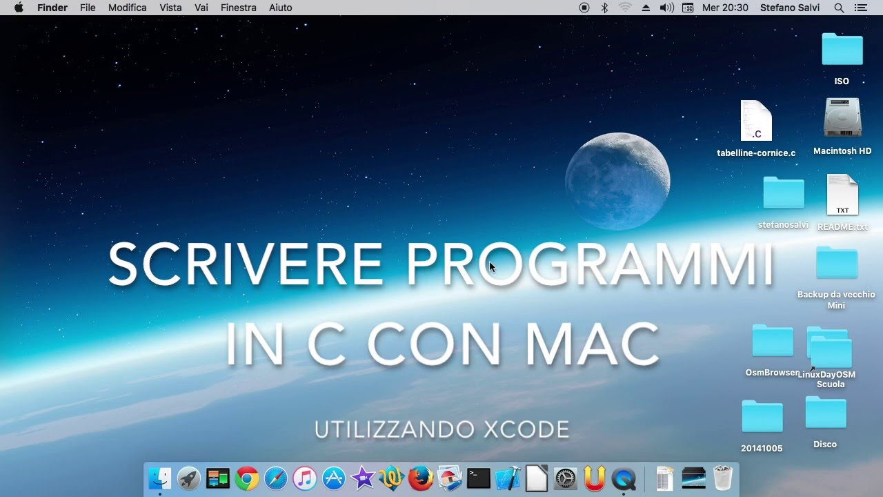Select the Disco folder on desktop
The height and width of the screenshot is (497, 883).
click(825, 412)
